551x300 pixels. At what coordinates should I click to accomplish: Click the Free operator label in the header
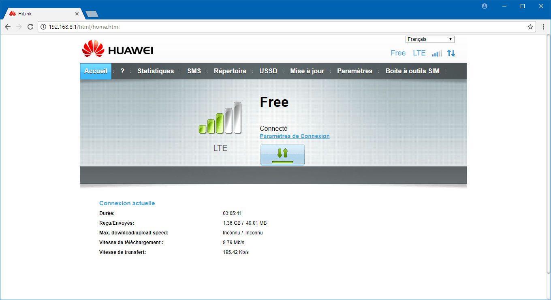(398, 53)
